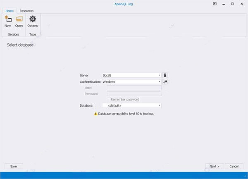The height and width of the screenshot is (179, 248).
Task: Expand the Authentication dropdown
Action: [159, 81]
